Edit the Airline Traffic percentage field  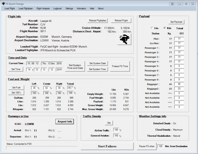tap(116, 130)
